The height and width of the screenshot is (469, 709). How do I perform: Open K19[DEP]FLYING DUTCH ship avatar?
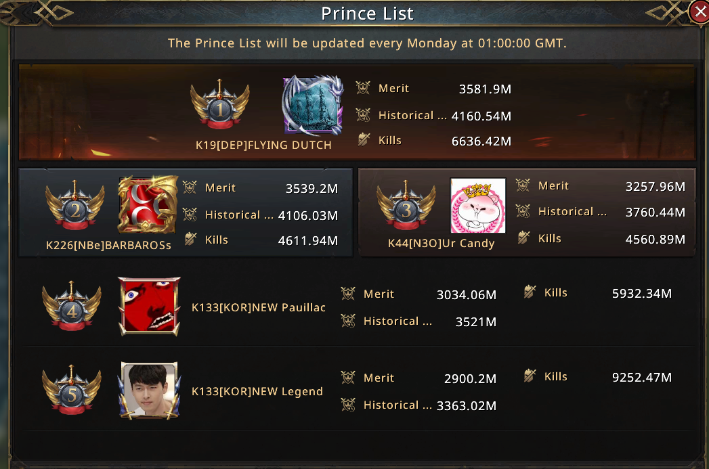(312, 106)
